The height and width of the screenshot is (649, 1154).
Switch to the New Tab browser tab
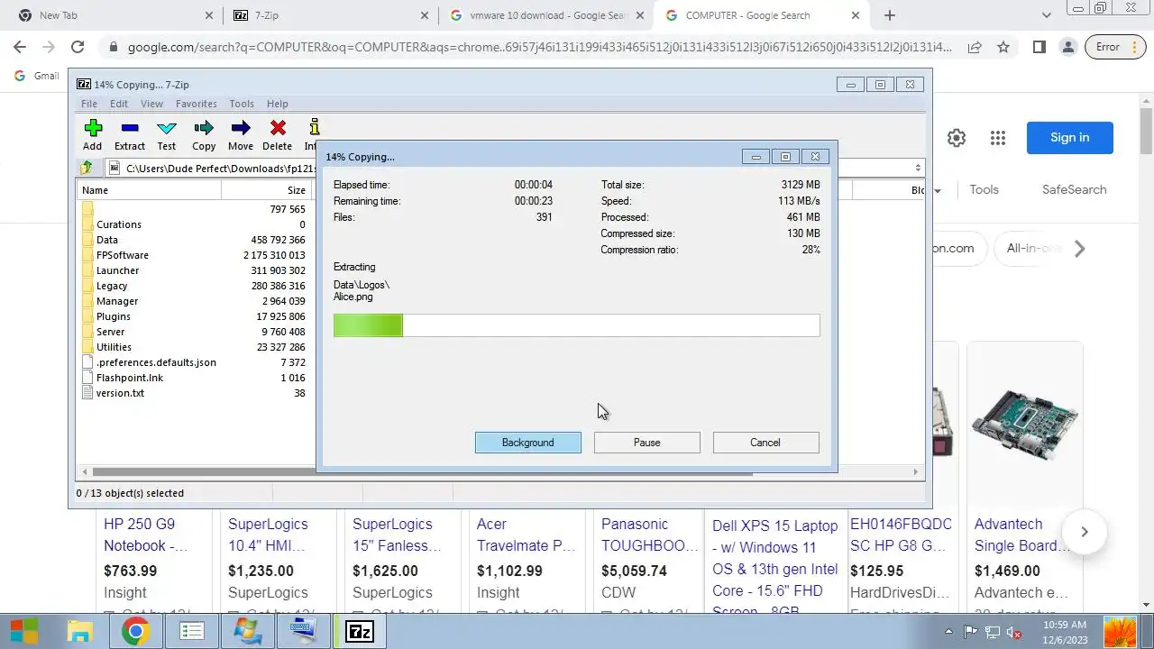(x=114, y=15)
